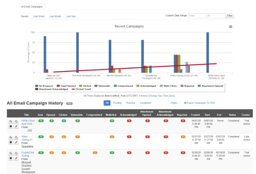Click magnifier icon for DKIM Check April 2020
The image size is (256, 174).
11,121
